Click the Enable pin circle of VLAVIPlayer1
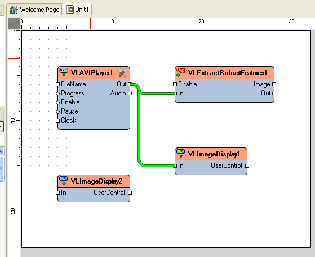Viewport: 315px width, 257px height. [57, 102]
